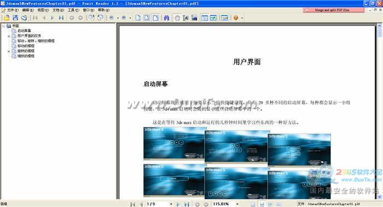Viewport: 383px width, 207px height.
Task: Select Actual Size page view icon
Action: coord(138,18)
